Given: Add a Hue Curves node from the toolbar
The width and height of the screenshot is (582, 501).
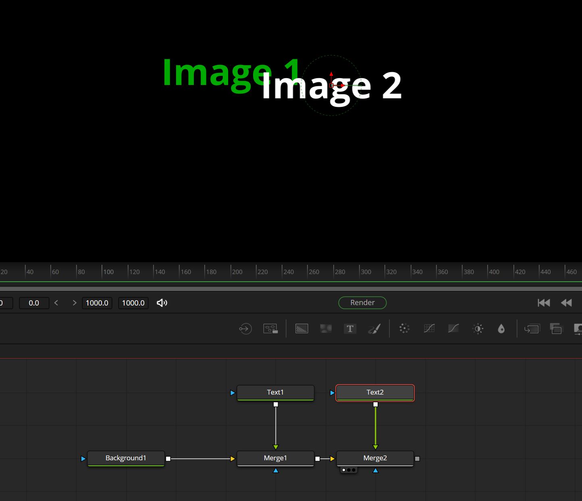Looking at the screenshot, I should coord(453,328).
